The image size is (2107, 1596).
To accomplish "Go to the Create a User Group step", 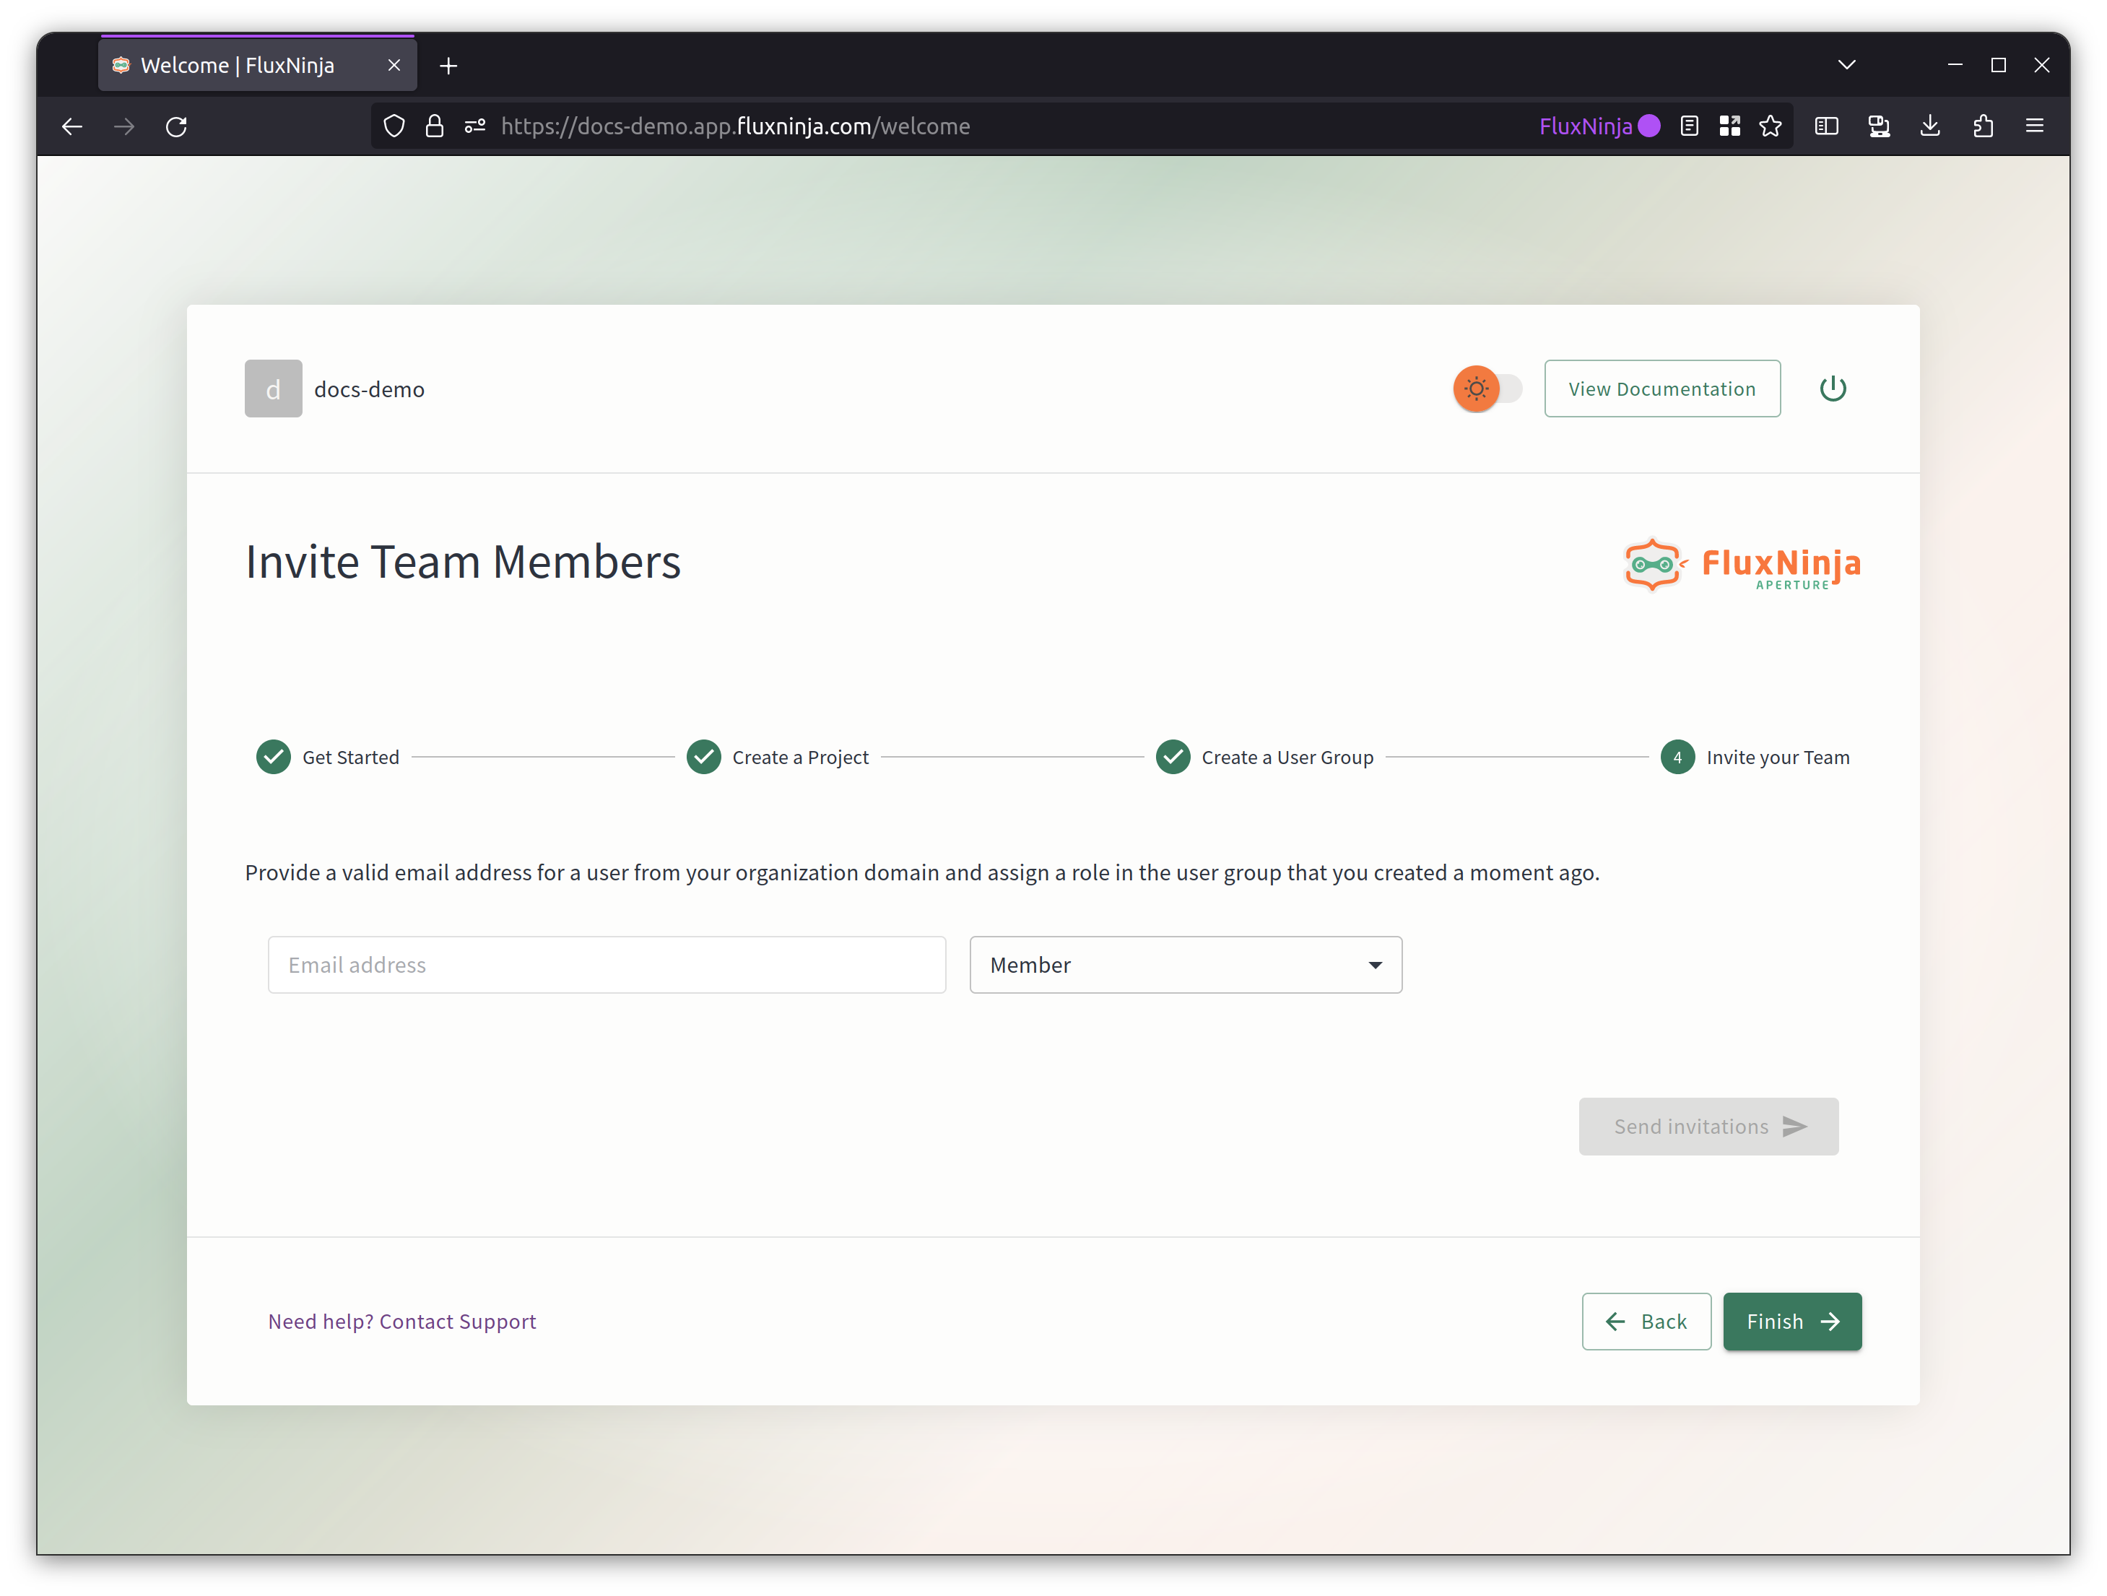I will 1264,758.
